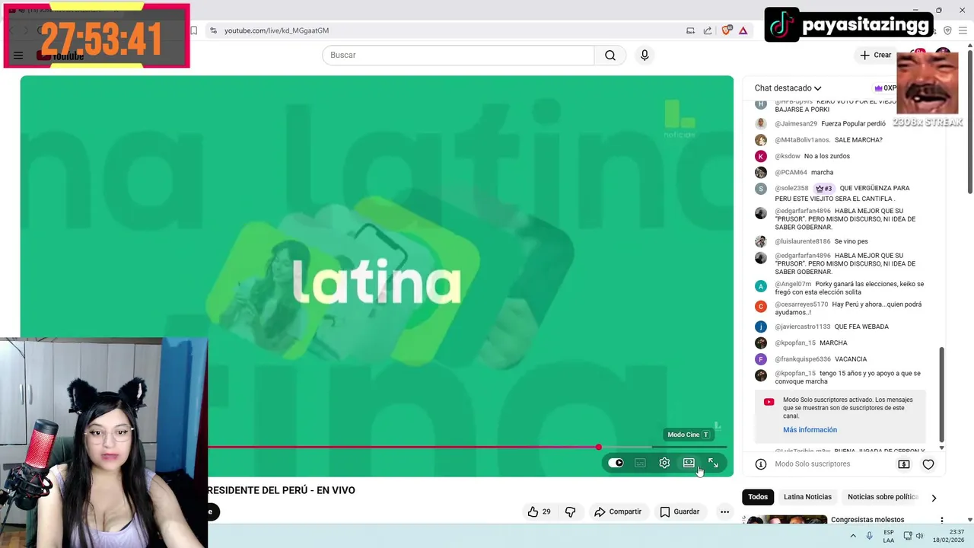Send a heart reaction in chat
This screenshot has height=548, width=974.
click(x=928, y=464)
